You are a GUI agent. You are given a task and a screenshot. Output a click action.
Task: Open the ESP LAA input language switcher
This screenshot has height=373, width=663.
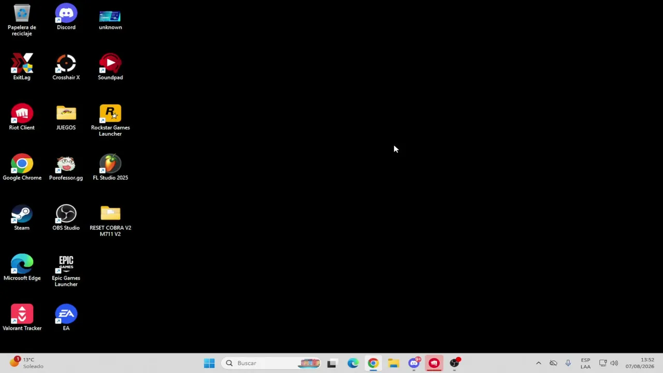pyautogui.click(x=585, y=363)
